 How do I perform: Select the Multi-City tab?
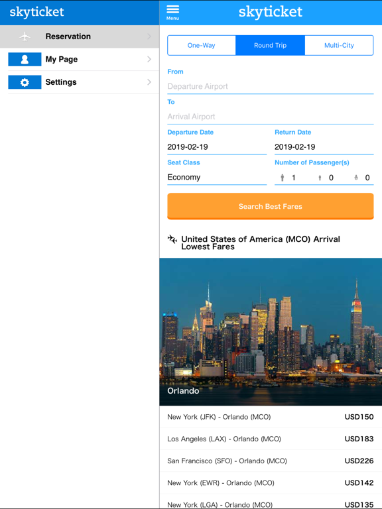coord(339,46)
